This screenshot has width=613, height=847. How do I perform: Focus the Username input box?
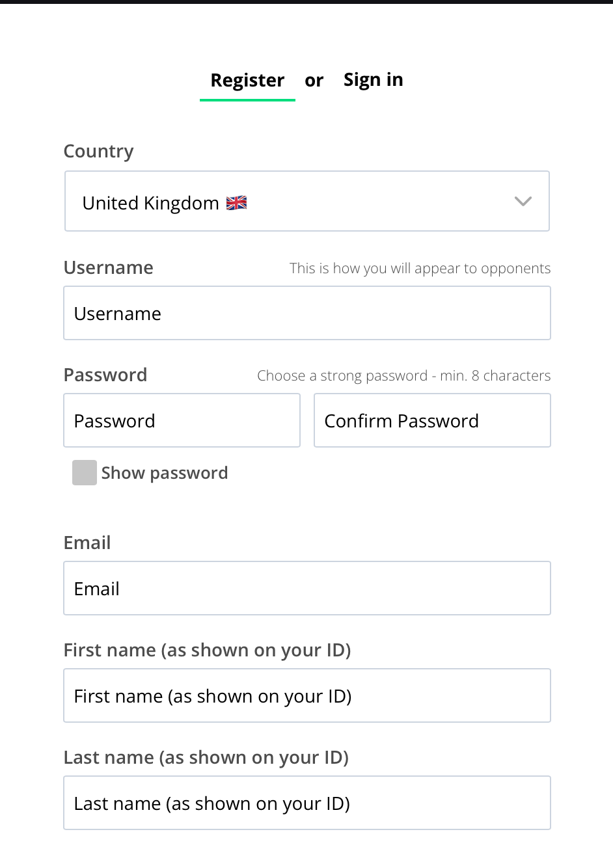[x=307, y=313]
